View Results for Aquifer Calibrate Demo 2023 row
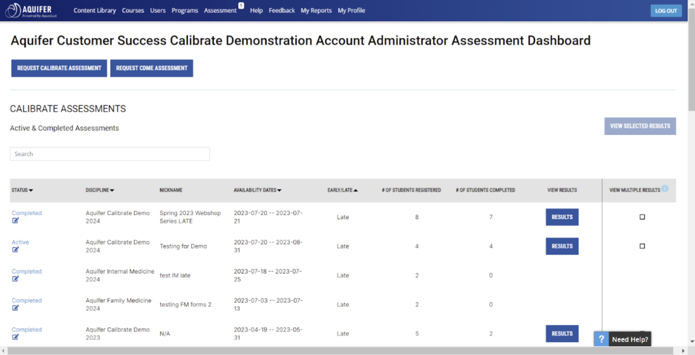The image size is (695, 355). 562,334
